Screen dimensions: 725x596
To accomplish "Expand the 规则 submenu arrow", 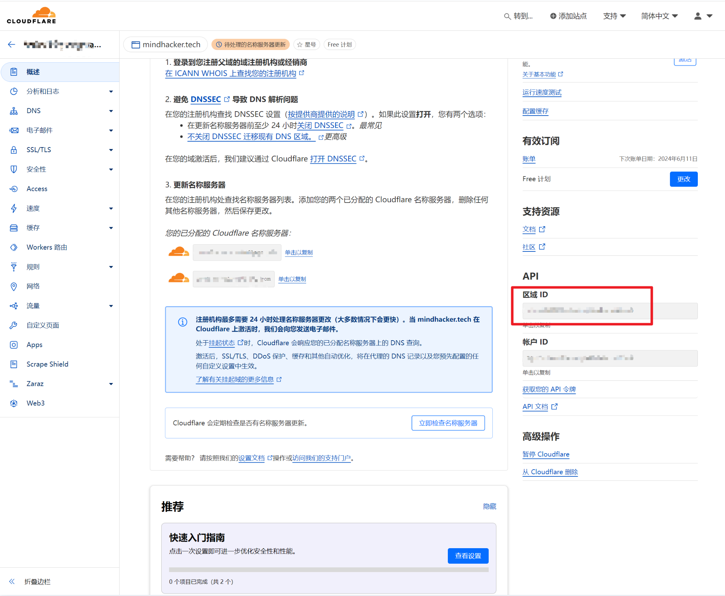I will pos(111,267).
